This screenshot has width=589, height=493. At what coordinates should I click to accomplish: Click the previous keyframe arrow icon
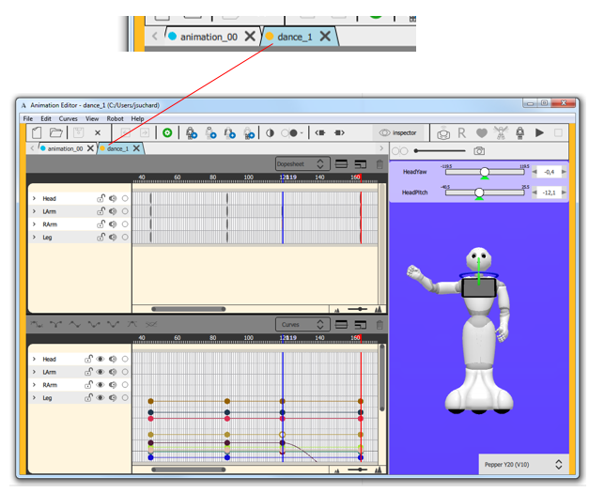coord(320,132)
